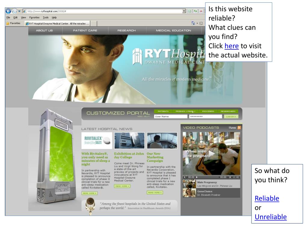Screen dimensions: 308x231
Task: Click READ MORE under Marketing Campaign article
Action: (x=155, y=192)
